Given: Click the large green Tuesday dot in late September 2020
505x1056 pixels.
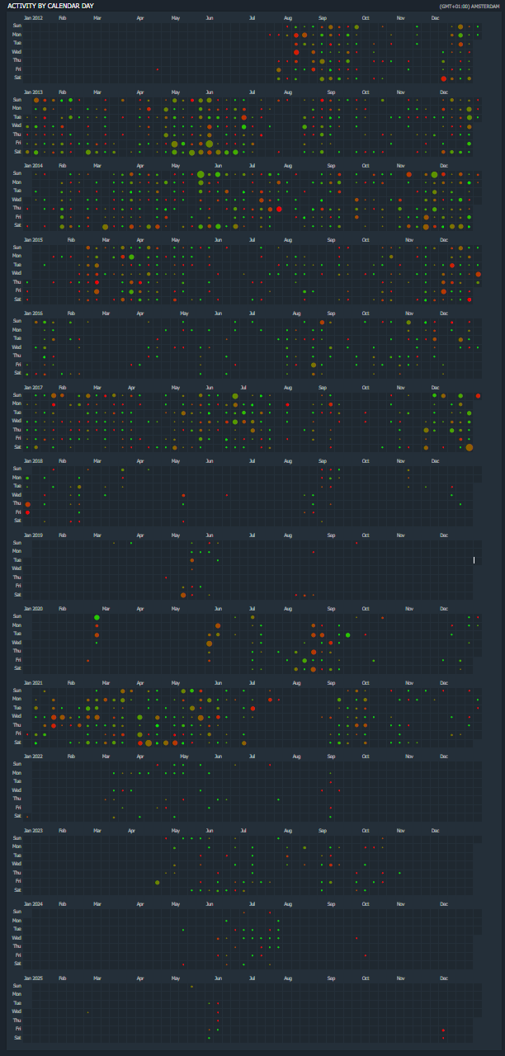Looking at the screenshot, I should coord(348,634).
